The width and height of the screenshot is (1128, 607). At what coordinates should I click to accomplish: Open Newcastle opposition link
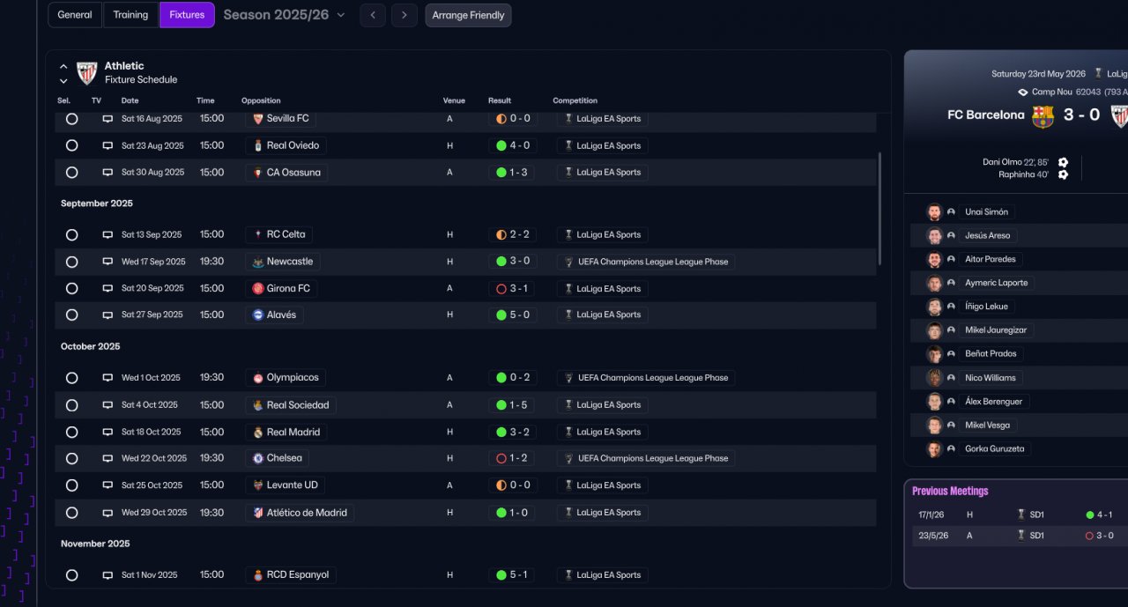tap(282, 262)
